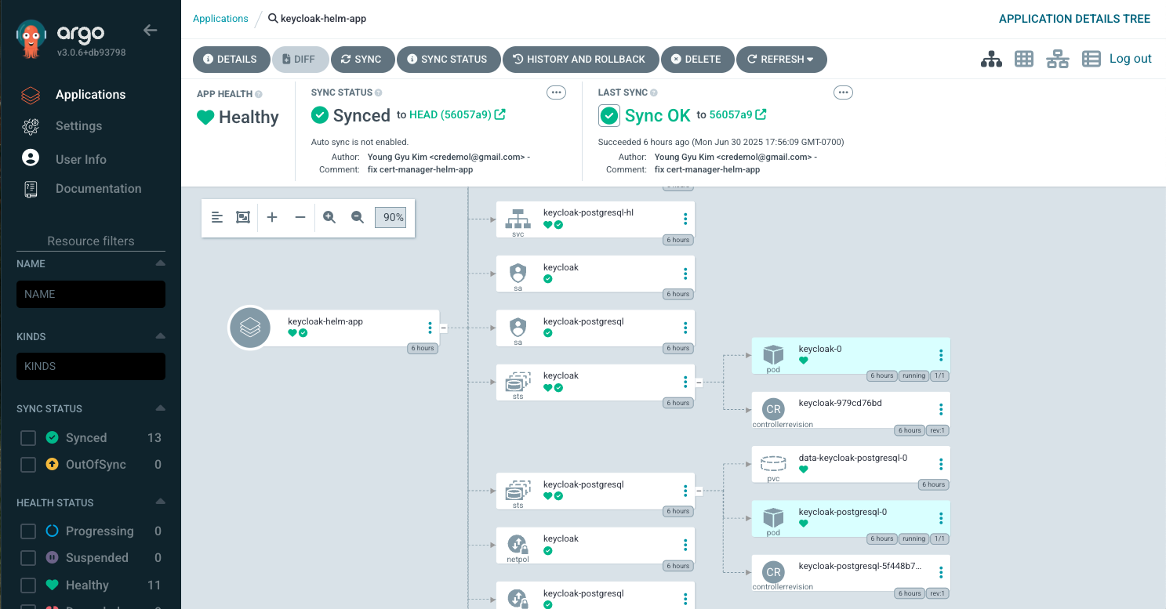Open the HEAD (56057a9) revision link

(450, 114)
